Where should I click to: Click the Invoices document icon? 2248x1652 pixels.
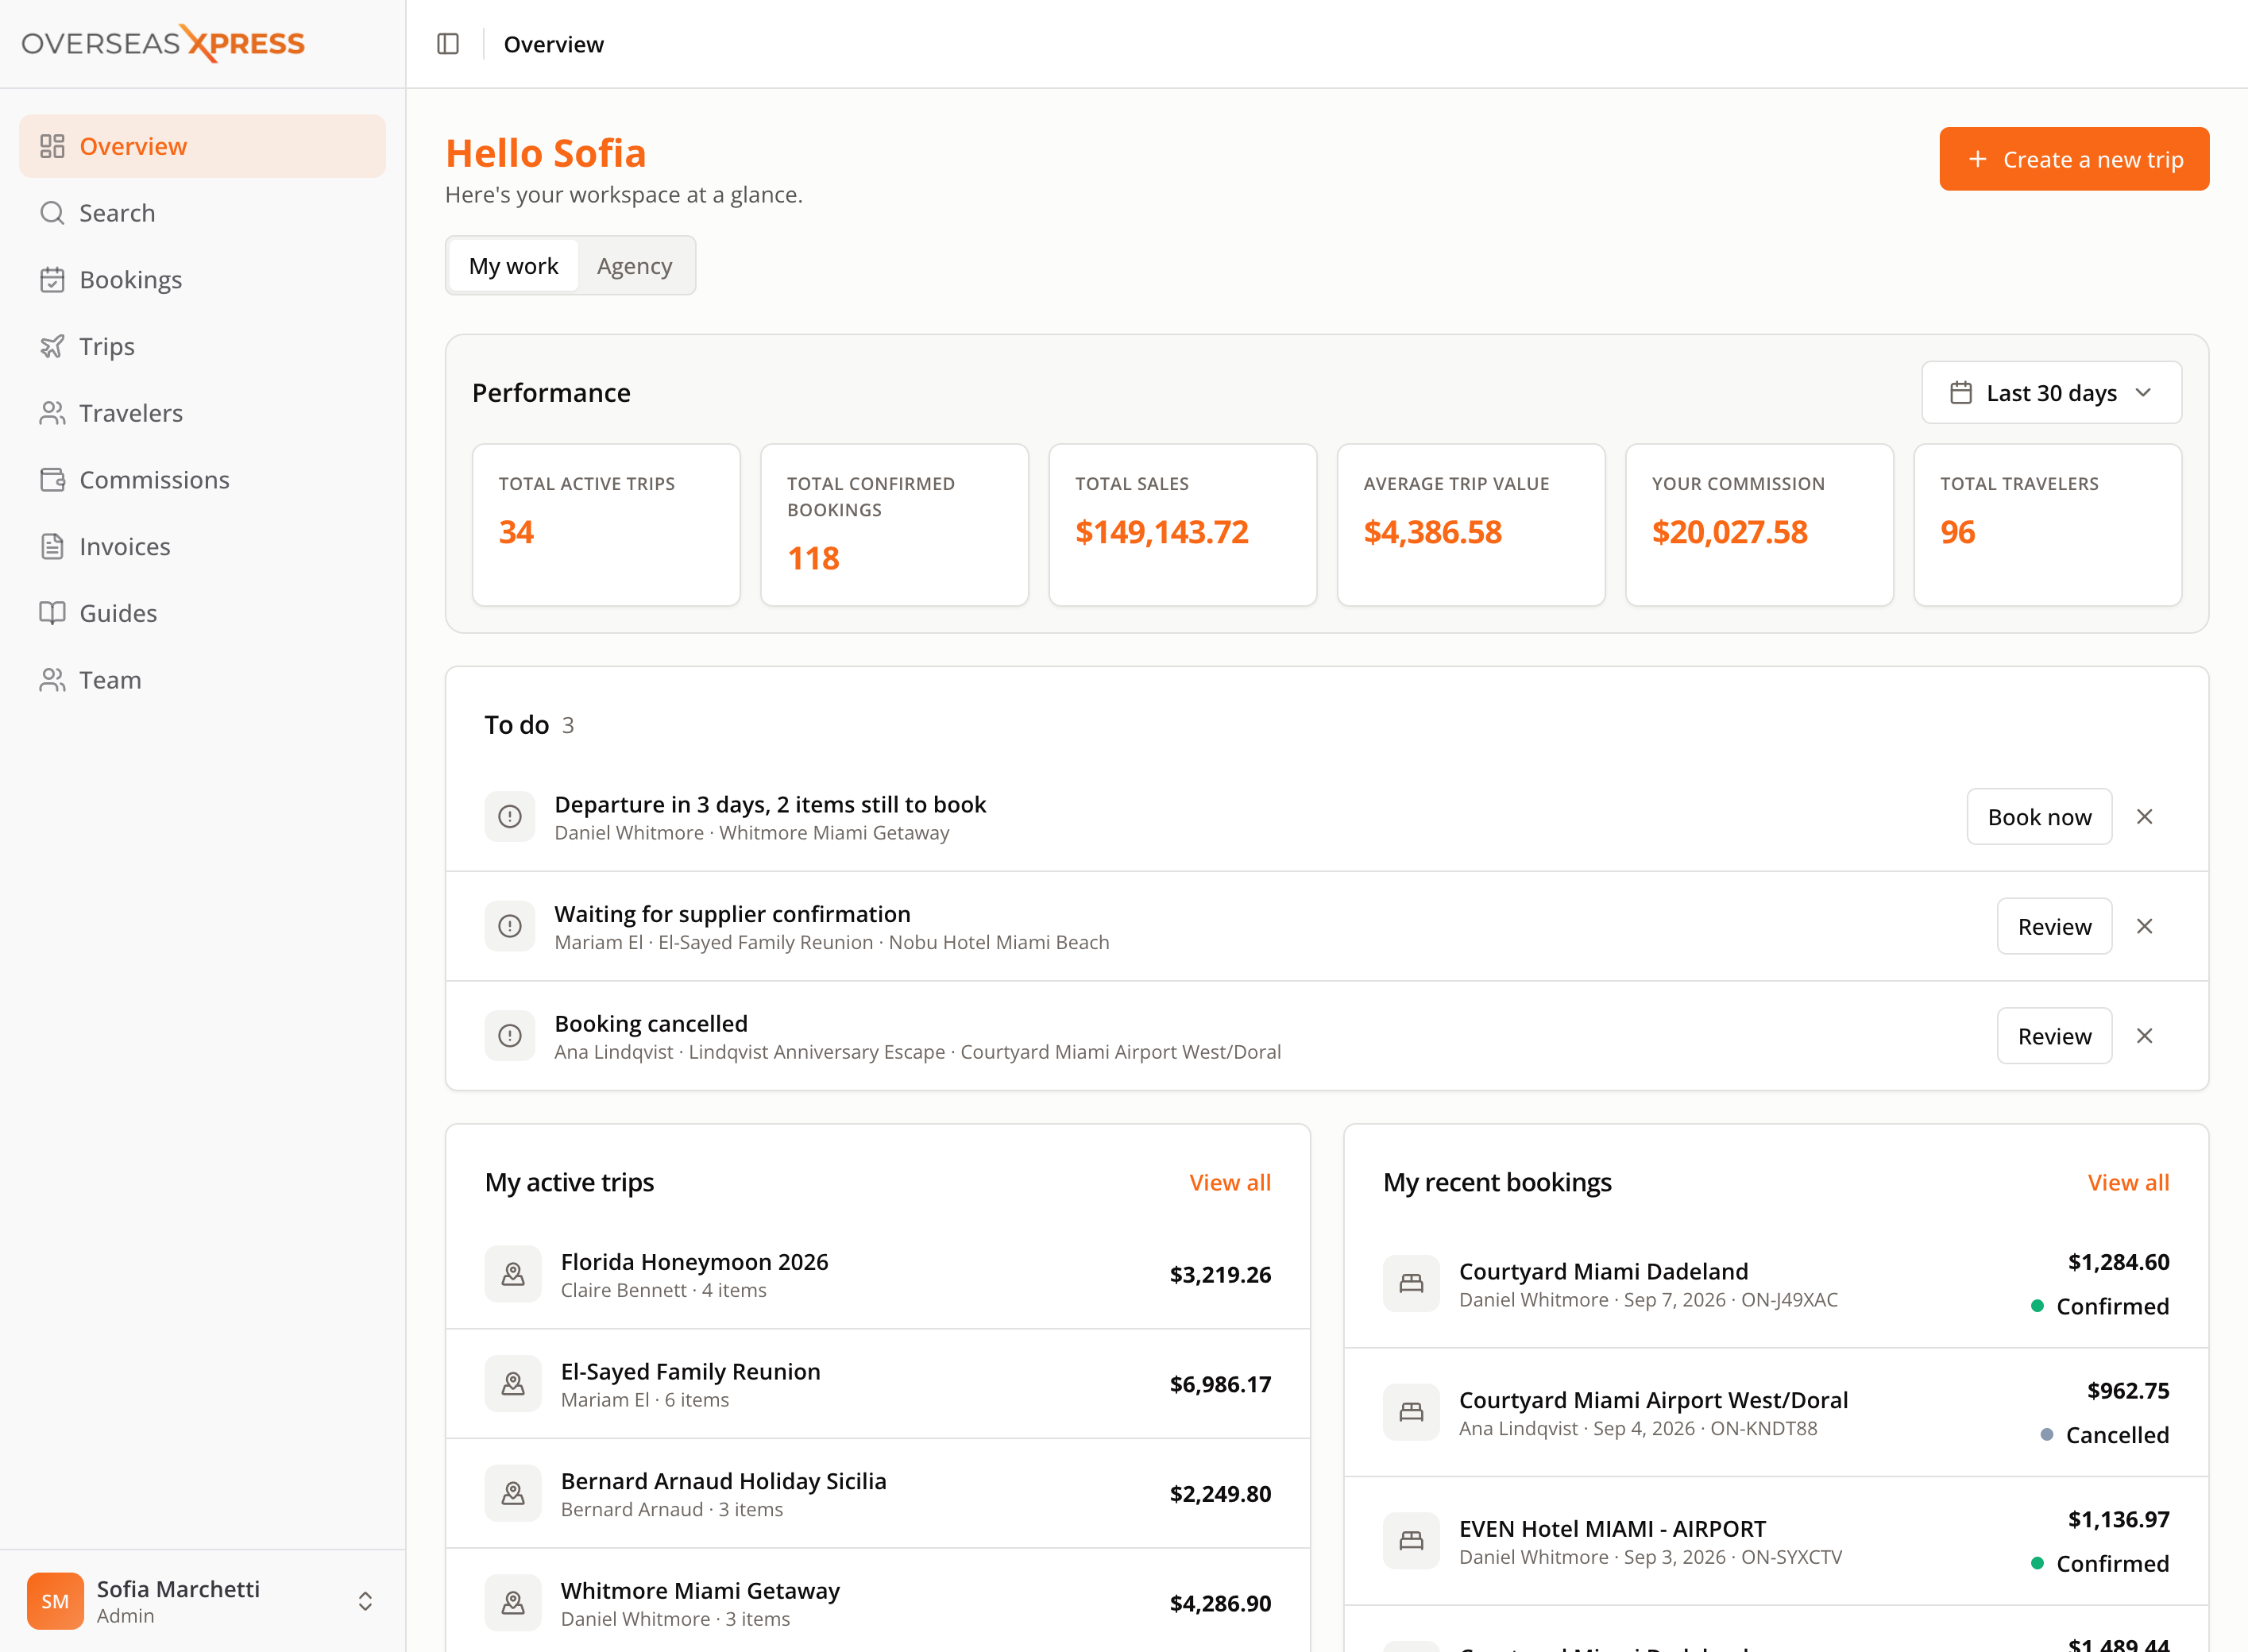52,546
